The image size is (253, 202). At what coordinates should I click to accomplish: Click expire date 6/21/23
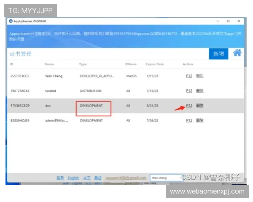click(x=152, y=106)
